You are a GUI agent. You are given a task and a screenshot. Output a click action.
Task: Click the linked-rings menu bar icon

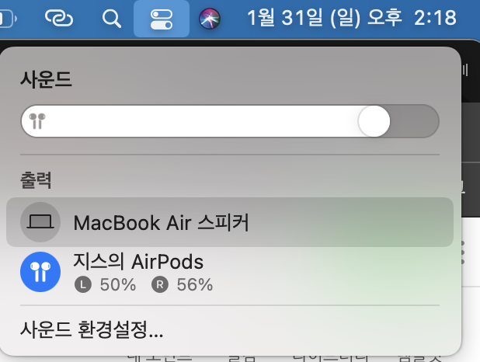(x=59, y=18)
